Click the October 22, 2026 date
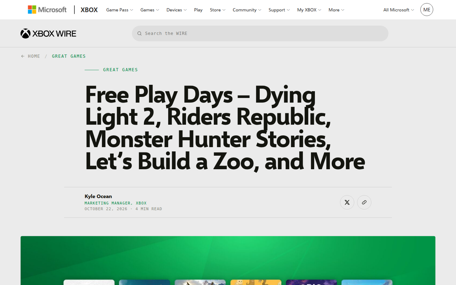 tap(106, 209)
